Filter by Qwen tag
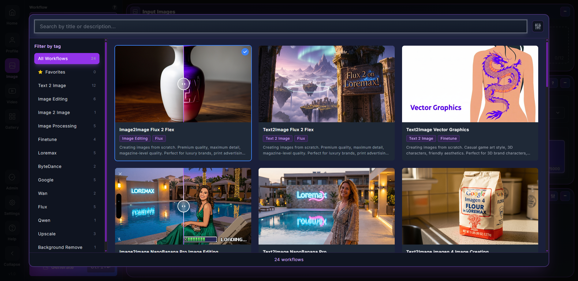This screenshot has width=578, height=281. pos(67,220)
